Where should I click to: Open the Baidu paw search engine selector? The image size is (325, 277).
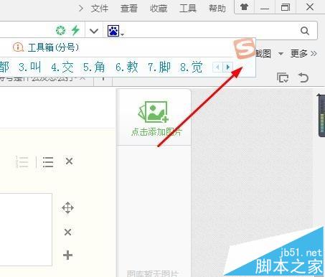pos(116,31)
